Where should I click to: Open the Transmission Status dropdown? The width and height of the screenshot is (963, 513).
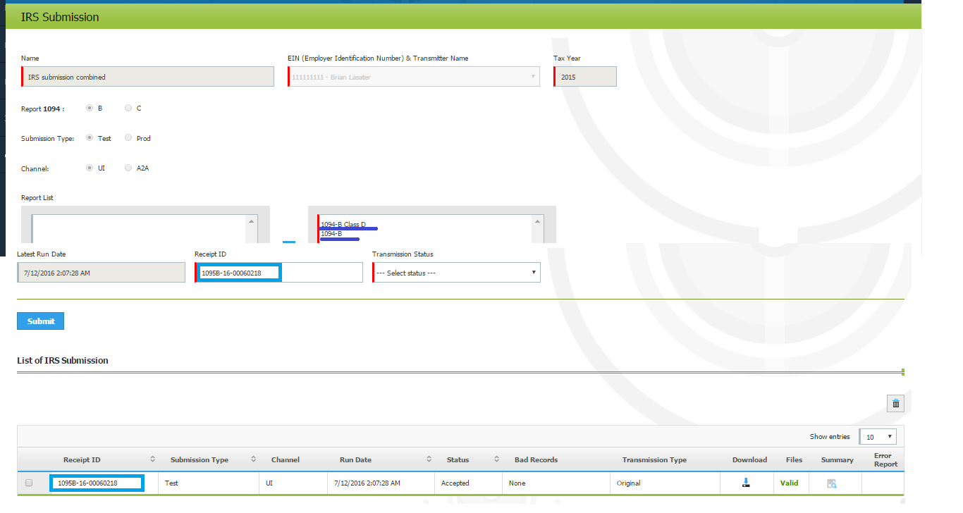click(456, 273)
